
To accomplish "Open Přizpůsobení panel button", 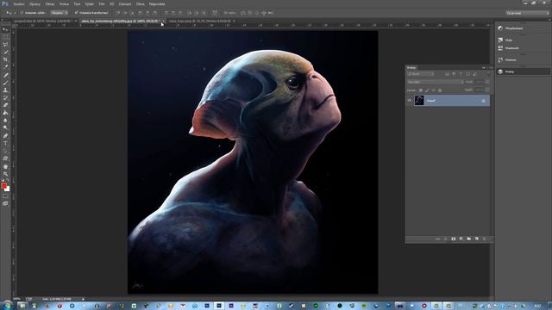I will pos(523,28).
